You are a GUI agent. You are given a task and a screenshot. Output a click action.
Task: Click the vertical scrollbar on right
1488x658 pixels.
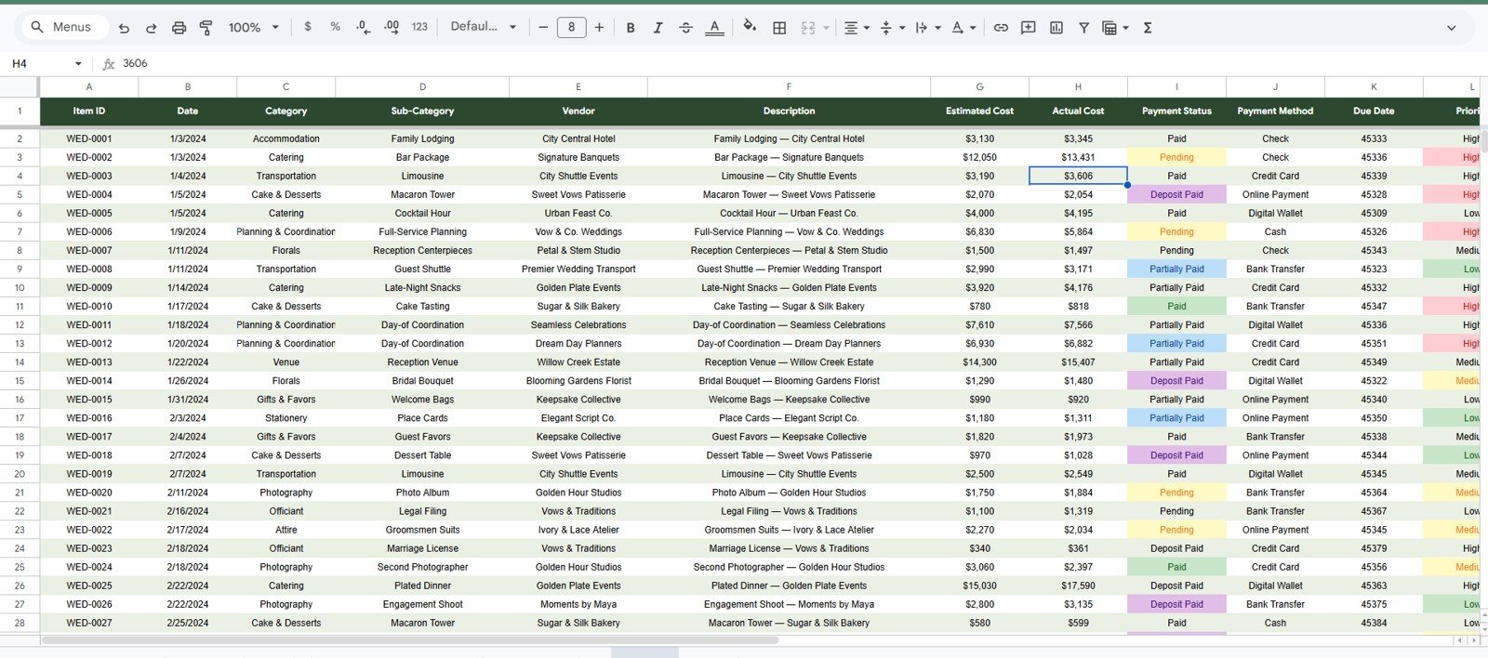click(x=1483, y=141)
